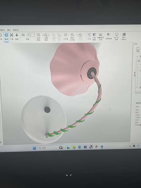Click the Configurator Wizard (配置程序向导) button
The height and width of the screenshot is (188, 141).
[100, 37]
